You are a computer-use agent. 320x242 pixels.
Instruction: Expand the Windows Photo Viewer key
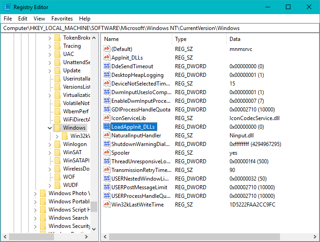coord(35,193)
